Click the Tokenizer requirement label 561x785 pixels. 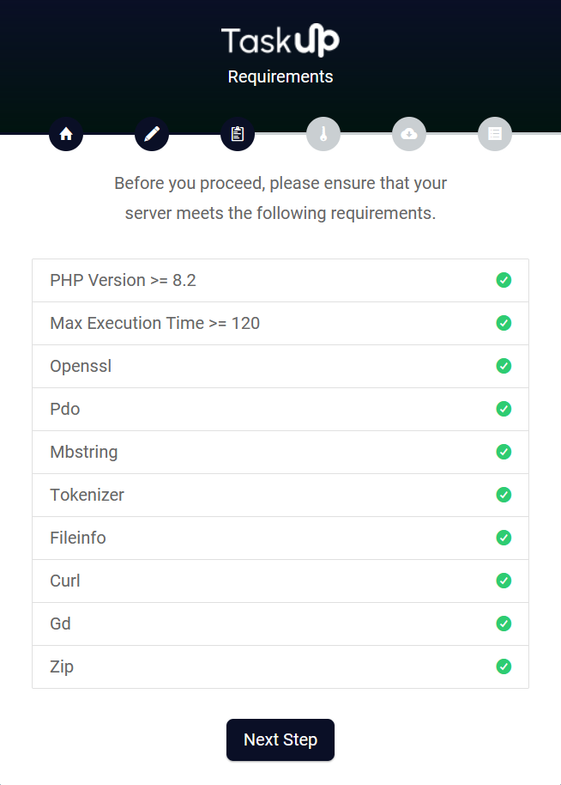click(87, 495)
